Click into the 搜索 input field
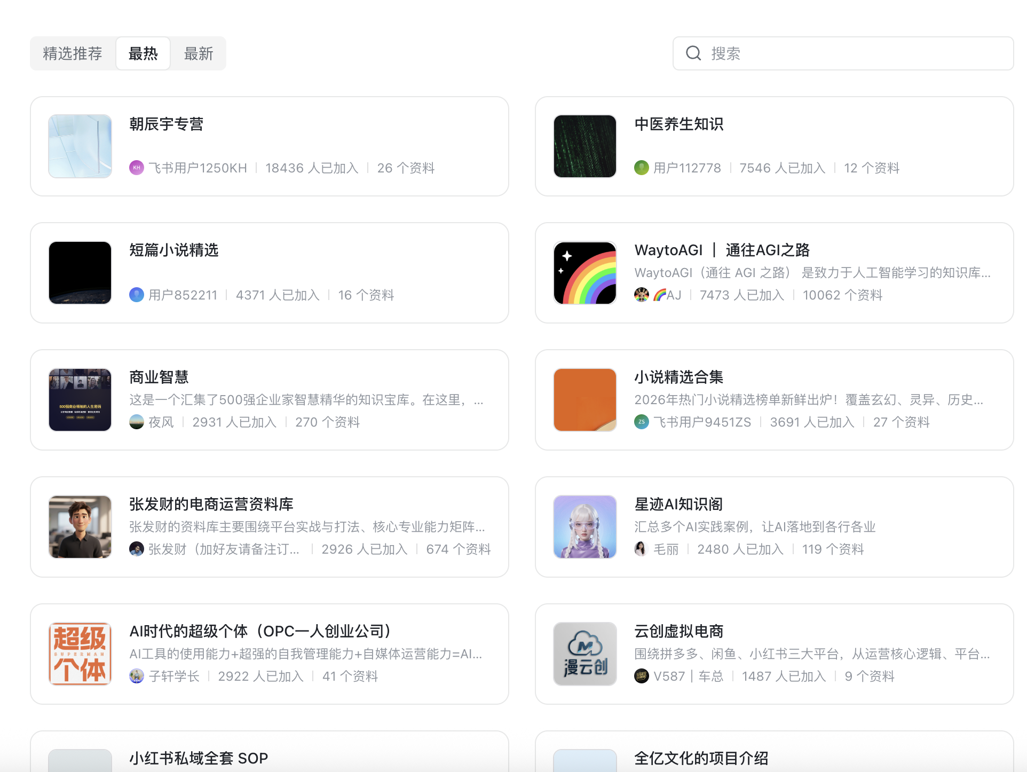Image resolution: width=1027 pixels, height=772 pixels. 854,53
